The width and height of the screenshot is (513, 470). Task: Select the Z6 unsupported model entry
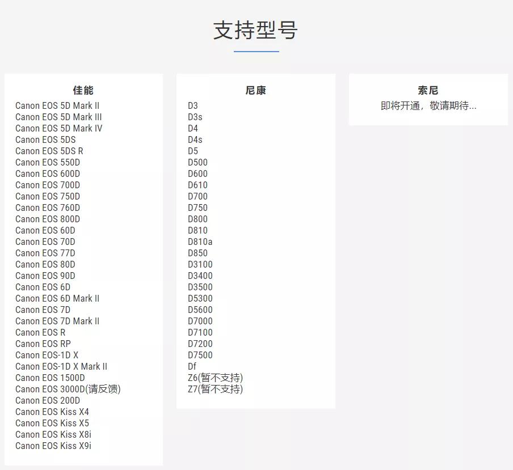point(216,378)
